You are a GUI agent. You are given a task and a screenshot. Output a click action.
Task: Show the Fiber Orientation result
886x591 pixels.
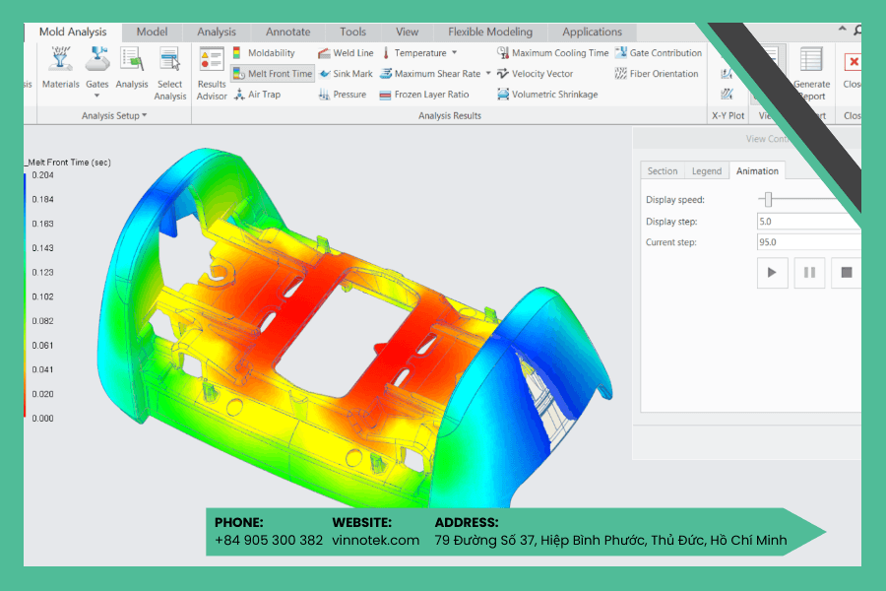pyautogui.click(x=657, y=74)
